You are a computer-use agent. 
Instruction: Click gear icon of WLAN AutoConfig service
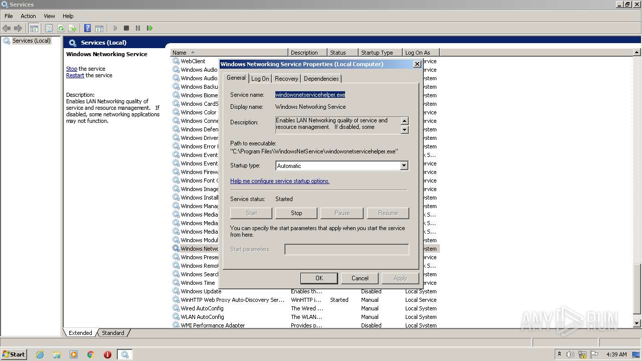(x=176, y=316)
